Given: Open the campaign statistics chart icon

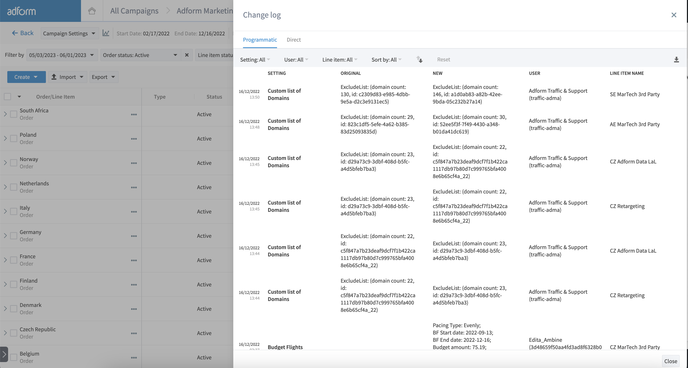Looking at the screenshot, I should (106, 33).
